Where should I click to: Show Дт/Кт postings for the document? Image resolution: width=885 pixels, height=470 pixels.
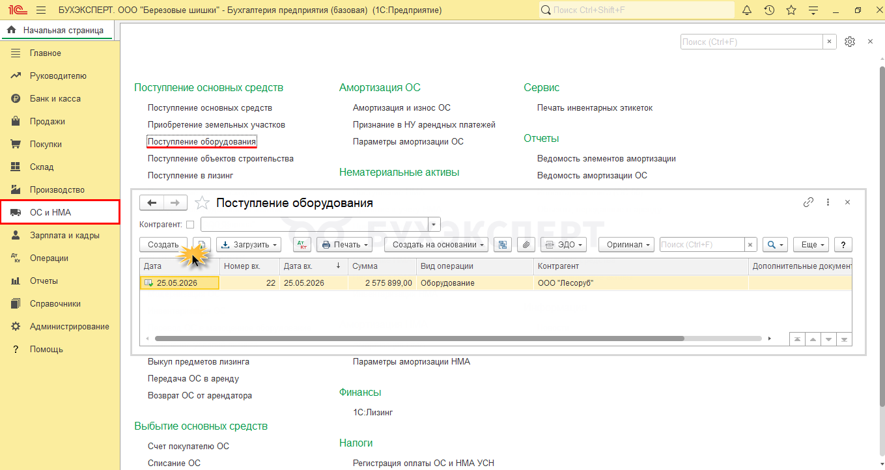[x=302, y=245]
